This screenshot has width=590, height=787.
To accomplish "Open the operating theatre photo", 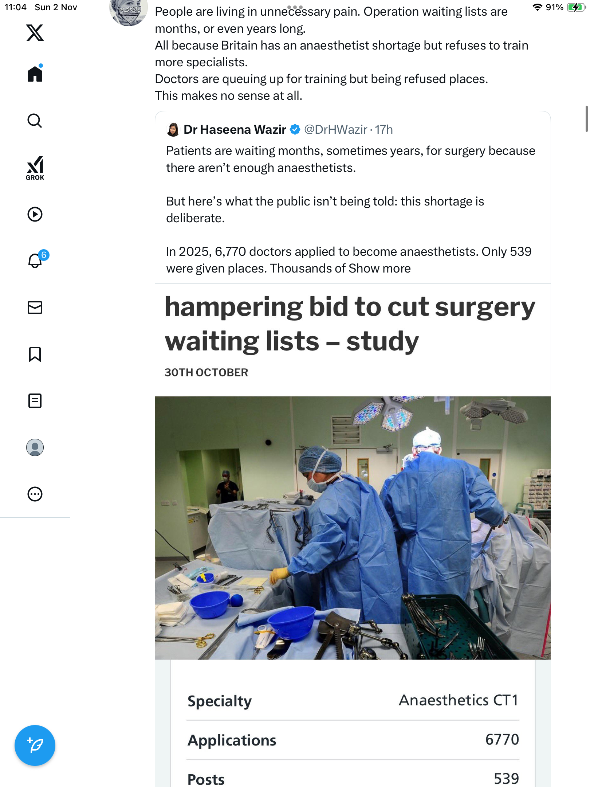I will 353,528.
